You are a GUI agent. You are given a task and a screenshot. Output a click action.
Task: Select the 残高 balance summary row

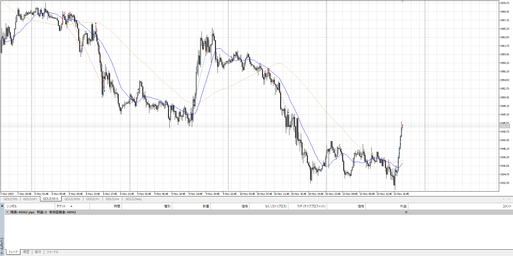[x=43, y=212]
